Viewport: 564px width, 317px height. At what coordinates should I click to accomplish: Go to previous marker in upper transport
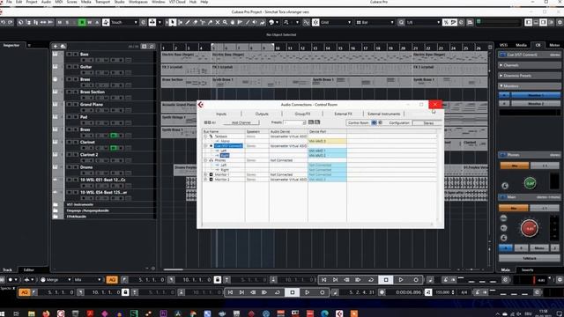(x=323, y=280)
